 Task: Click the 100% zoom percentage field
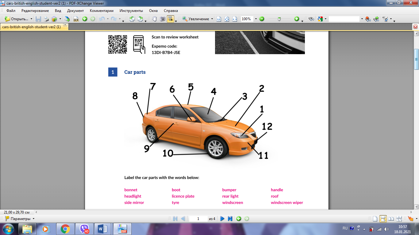pyautogui.click(x=247, y=19)
